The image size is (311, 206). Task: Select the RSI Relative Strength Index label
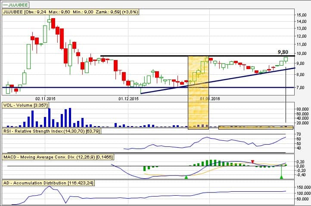(51, 131)
